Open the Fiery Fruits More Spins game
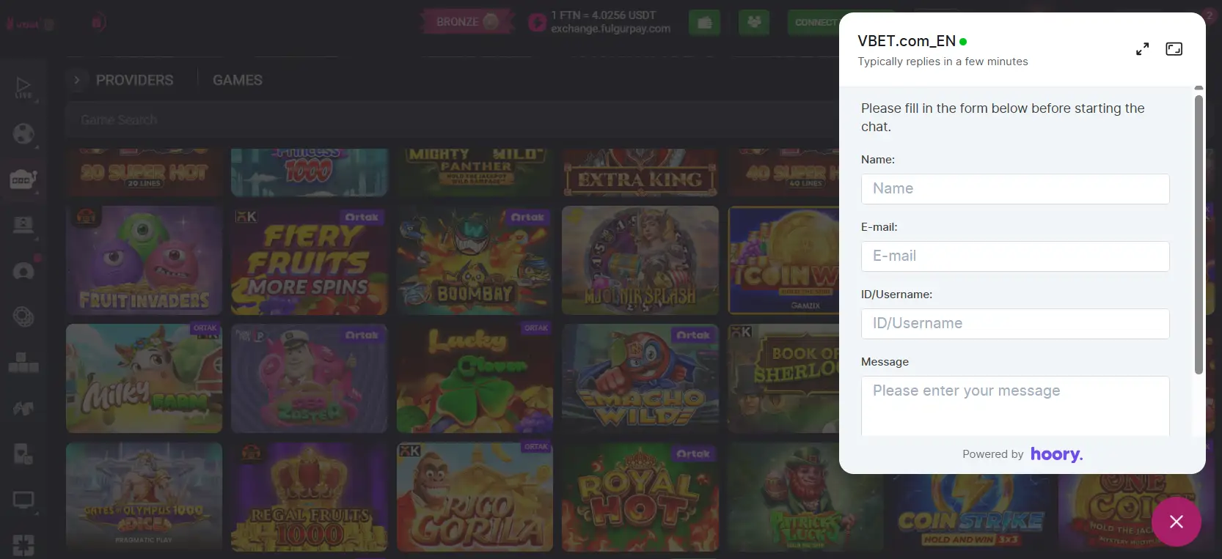 (x=309, y=261)
